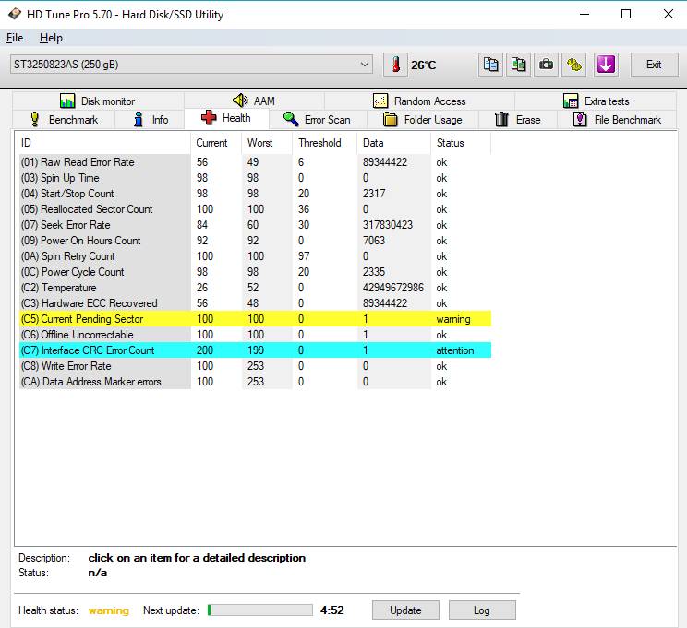Open options via the gears icon
This screenshot has width=687, height=628.
coord(574,65)
